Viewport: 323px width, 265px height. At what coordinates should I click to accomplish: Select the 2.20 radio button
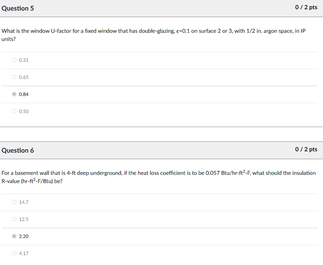click(x=14, y=236)
